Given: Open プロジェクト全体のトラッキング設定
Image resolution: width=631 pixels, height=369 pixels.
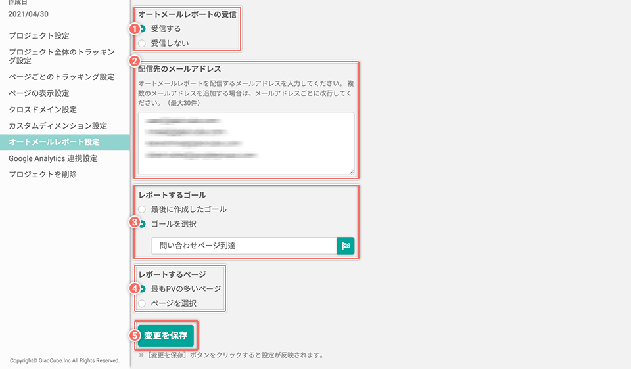Looking at the screenshot, I should click(62, 56).
